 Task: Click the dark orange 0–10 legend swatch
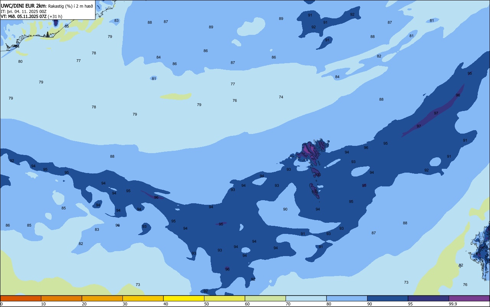(x=21, y=298)
